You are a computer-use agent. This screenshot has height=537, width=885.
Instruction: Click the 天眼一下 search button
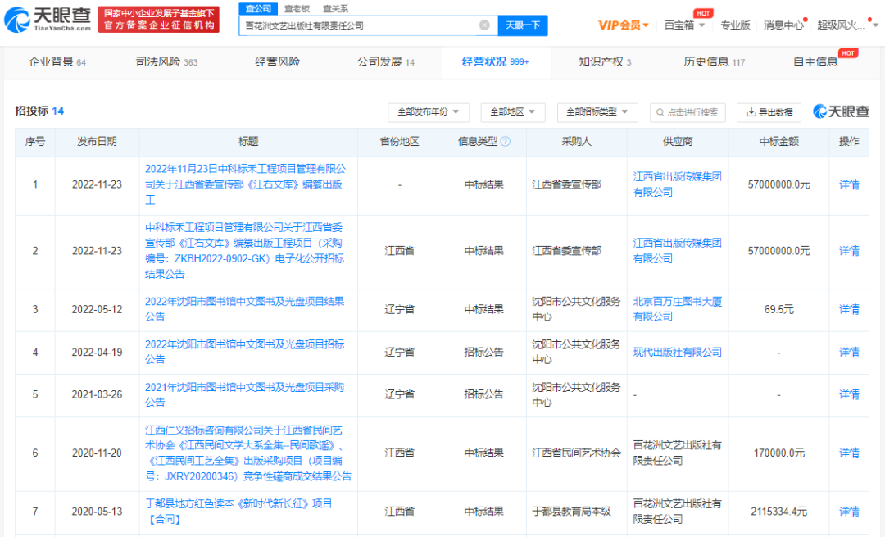click(x=523, y=25)
